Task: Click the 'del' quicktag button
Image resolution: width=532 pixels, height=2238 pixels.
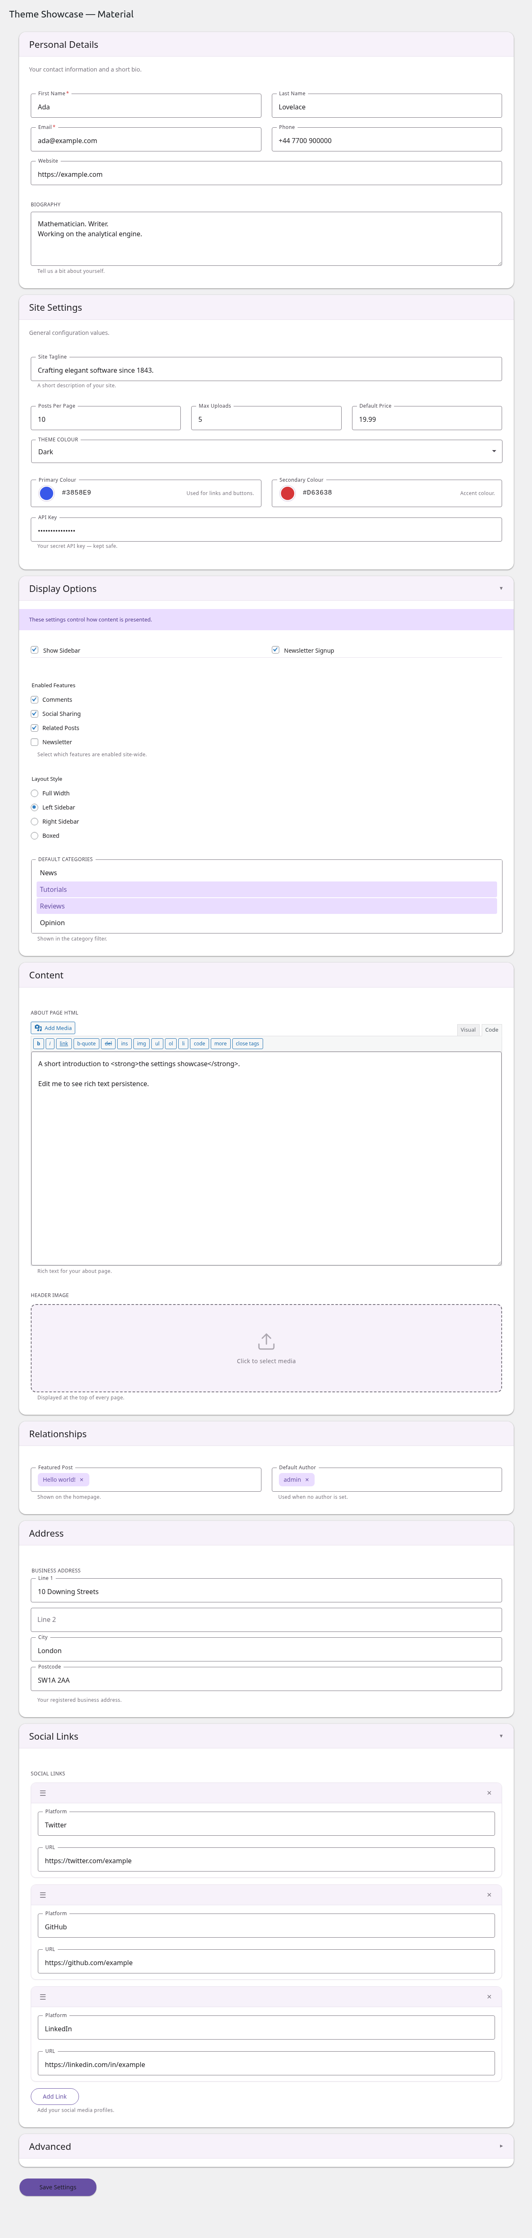Action: [x=108, y=1043]
